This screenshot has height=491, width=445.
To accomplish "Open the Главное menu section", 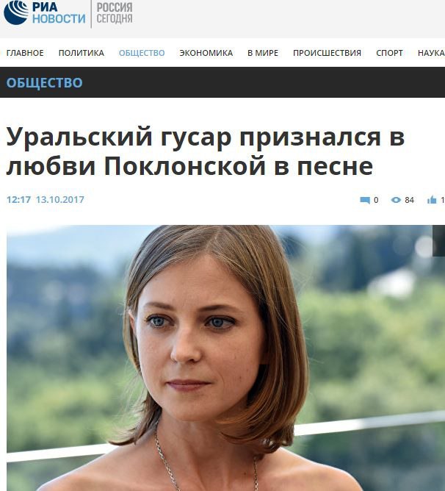I will tap(25, 53).
